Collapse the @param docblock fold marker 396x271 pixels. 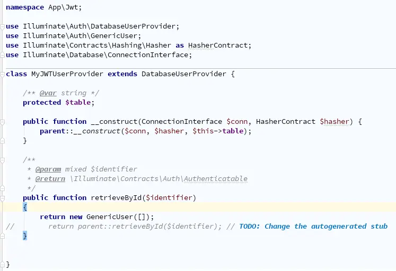[x=3, y=159]
